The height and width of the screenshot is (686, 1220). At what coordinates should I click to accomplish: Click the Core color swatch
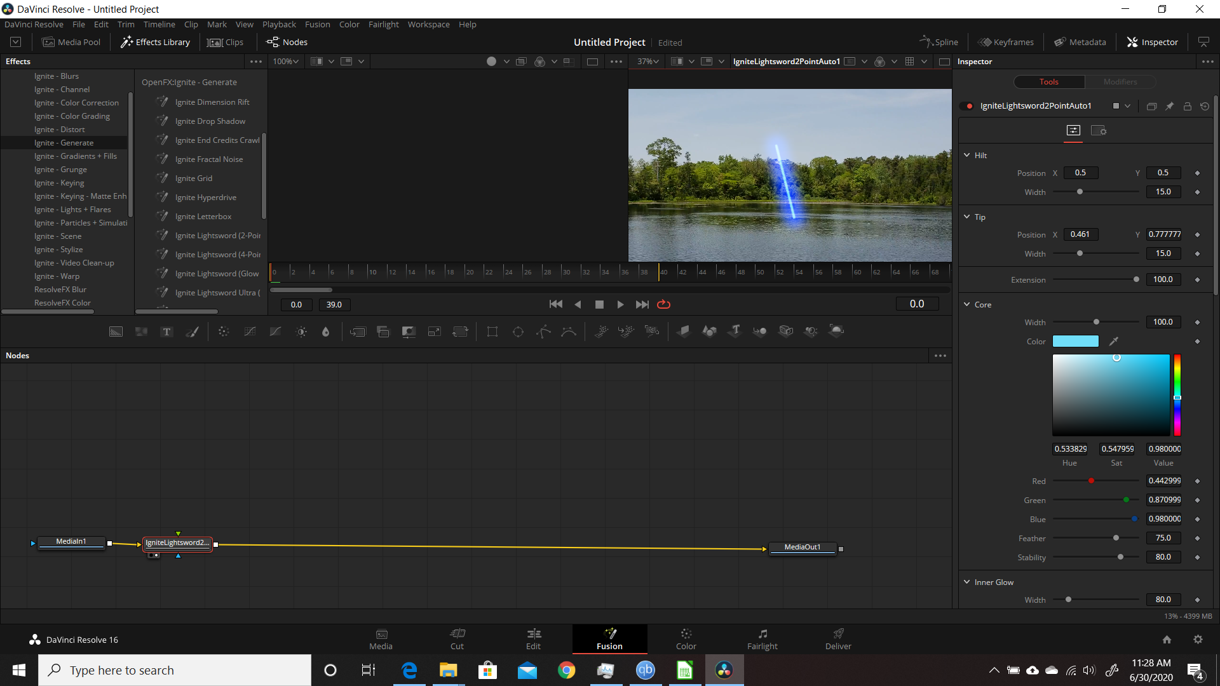(x=1076, y=341)
